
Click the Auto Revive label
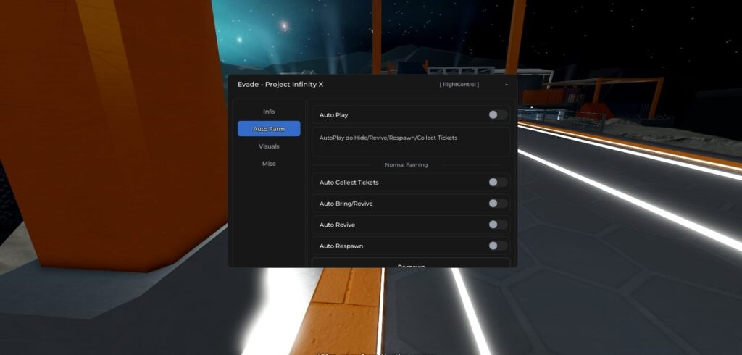337,225
